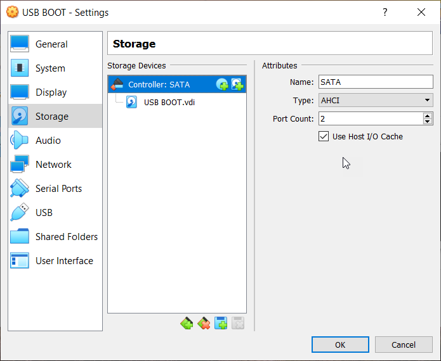Click the add storage attachment icon
Image resolution: width=441 pixels, height=361 pixels.
point(221,324)
